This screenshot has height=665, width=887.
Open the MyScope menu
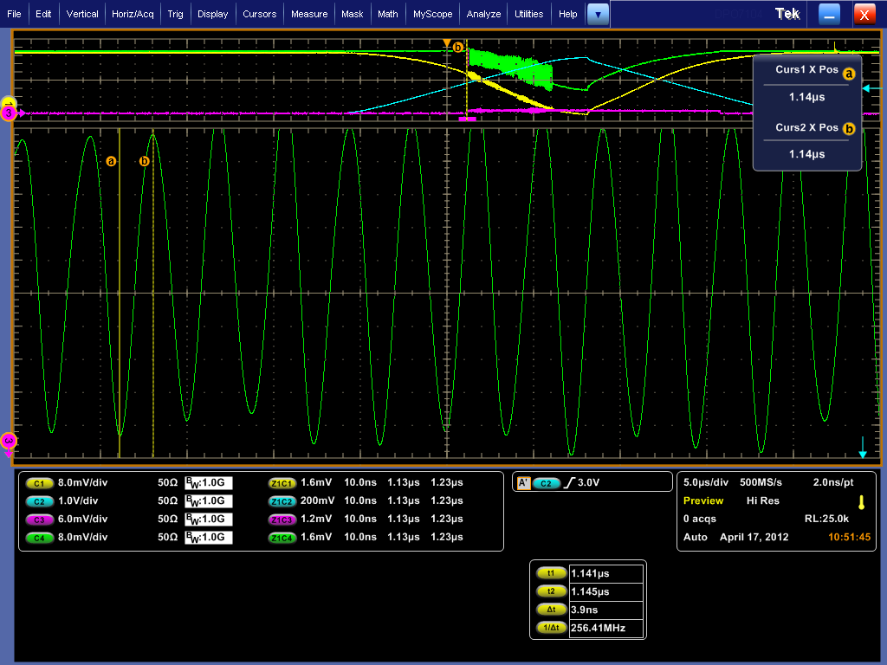pyautogui.click(x=432, y=14)
